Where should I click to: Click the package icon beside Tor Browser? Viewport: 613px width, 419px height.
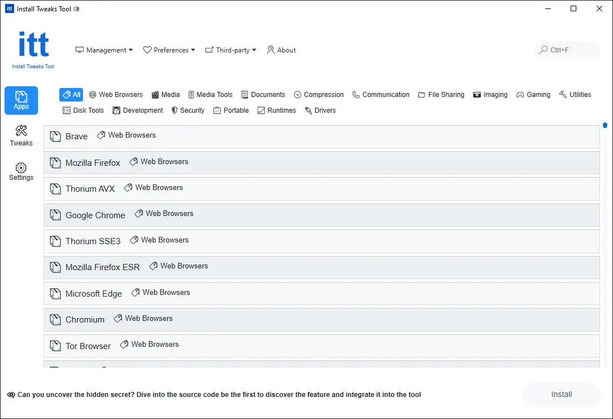(55, 346)
